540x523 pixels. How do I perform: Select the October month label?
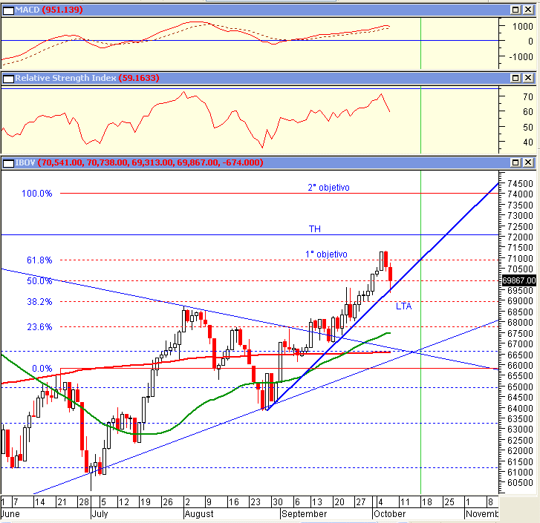(389, 514)
